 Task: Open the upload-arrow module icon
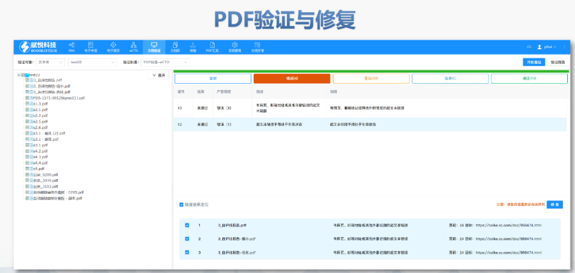pyautogui.click(x=193, y=45)
